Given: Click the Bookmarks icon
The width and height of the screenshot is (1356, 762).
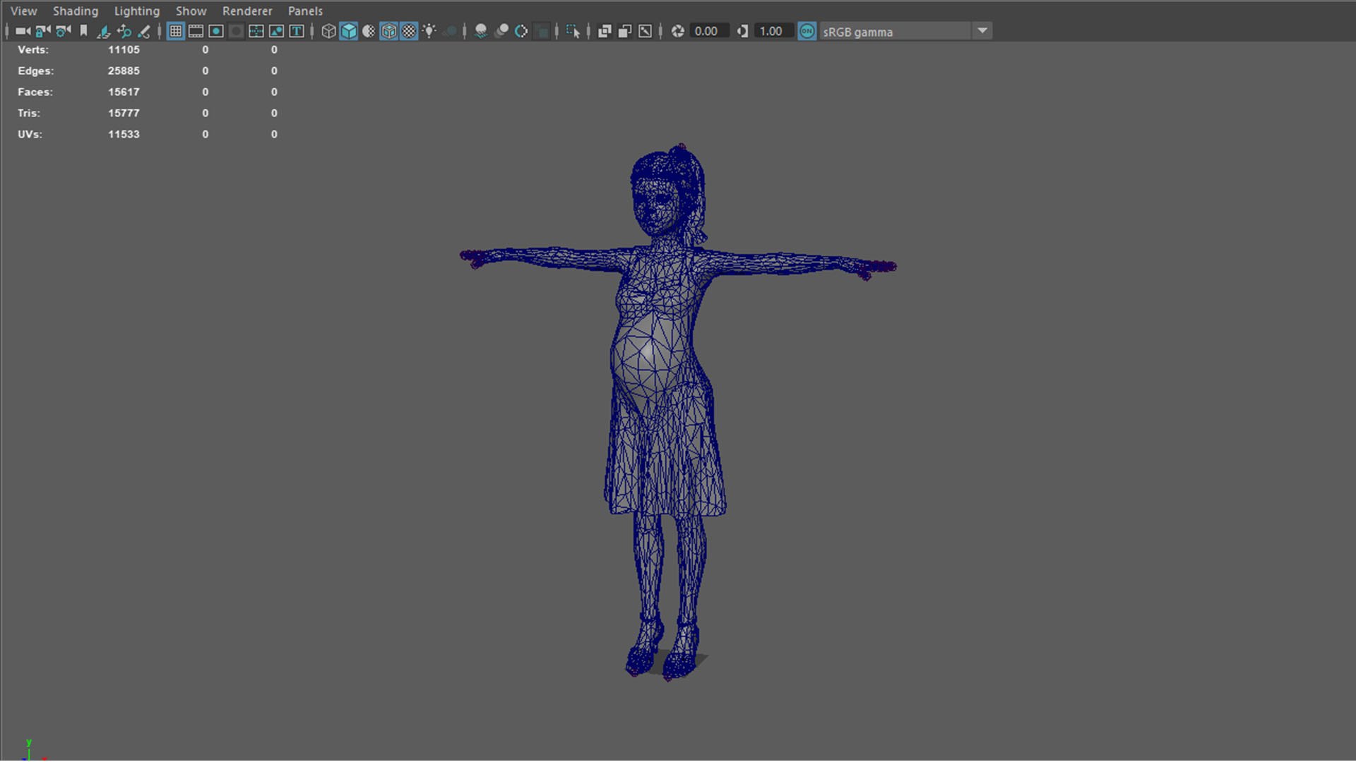Looking at the screenshot, I should (83, 31).
